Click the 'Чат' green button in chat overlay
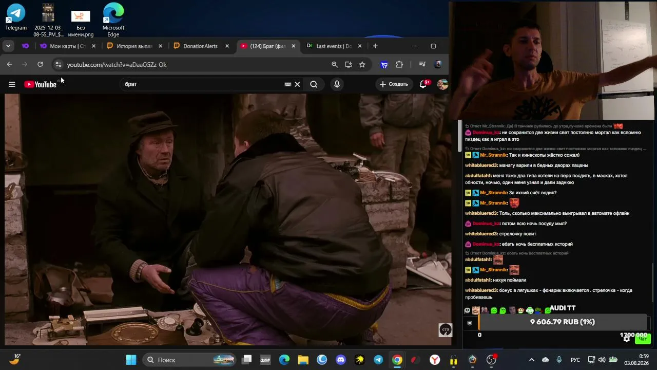The width and height of the screenshot is (657, 370). pyautogui.click(x=643, y=339)
